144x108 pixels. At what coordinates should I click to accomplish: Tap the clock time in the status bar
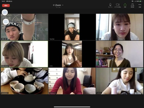(x=3, y=1)
